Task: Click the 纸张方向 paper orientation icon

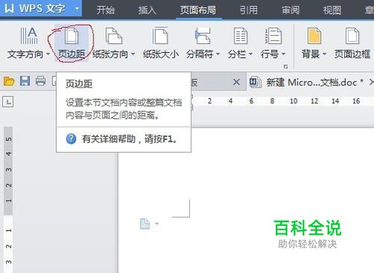Action: pyautogui.click(x=114, y=36)
